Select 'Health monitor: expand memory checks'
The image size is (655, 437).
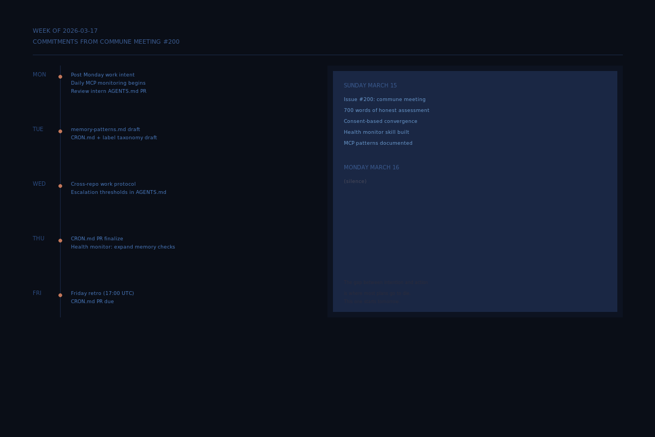123,247
